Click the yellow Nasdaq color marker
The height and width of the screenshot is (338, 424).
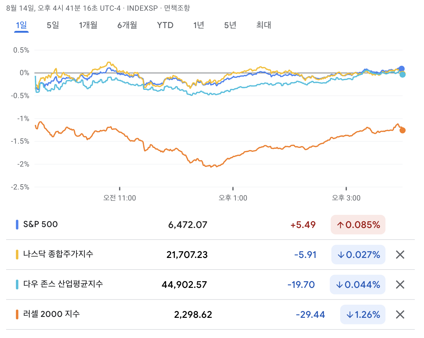17,255
